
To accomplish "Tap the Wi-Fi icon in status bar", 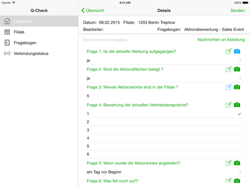I will pos(14,3).
